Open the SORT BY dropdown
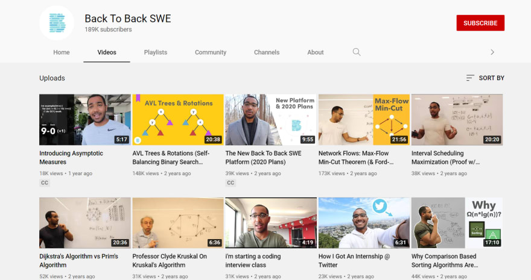531x280 pixels. (485, 78)
